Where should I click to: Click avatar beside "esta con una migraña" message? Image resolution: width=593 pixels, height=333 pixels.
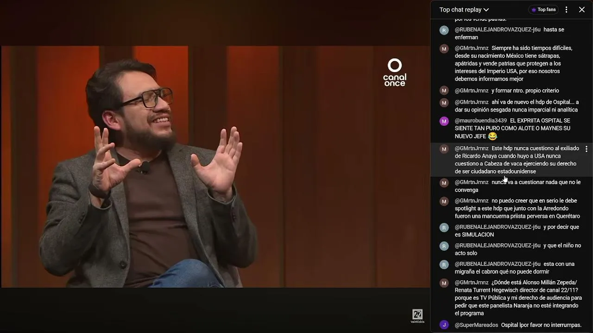444,265
